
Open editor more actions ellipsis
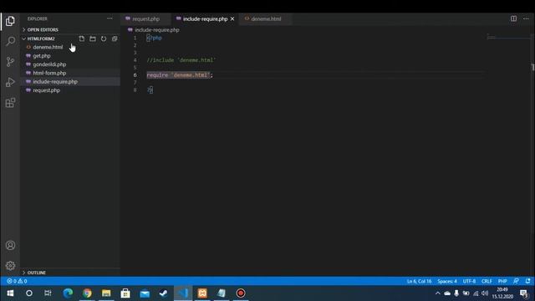pyautogui.click(x=526, y=18)
